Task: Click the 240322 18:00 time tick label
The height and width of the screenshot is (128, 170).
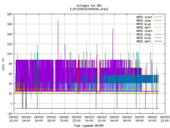Action: pyautogui.click(x=51, y=119)
